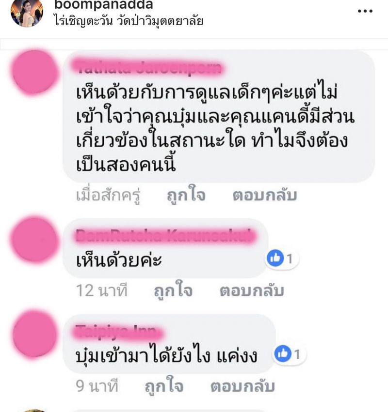This screenshot has height=412, width=388.
Task: Tap the third commenter's pink blurred avatar
Action: pos(34,334)
